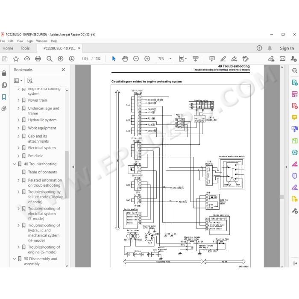Click the document vertical scrollbar thumb
The width and height of the screenshot is (299, 299).
coord(282,197)
